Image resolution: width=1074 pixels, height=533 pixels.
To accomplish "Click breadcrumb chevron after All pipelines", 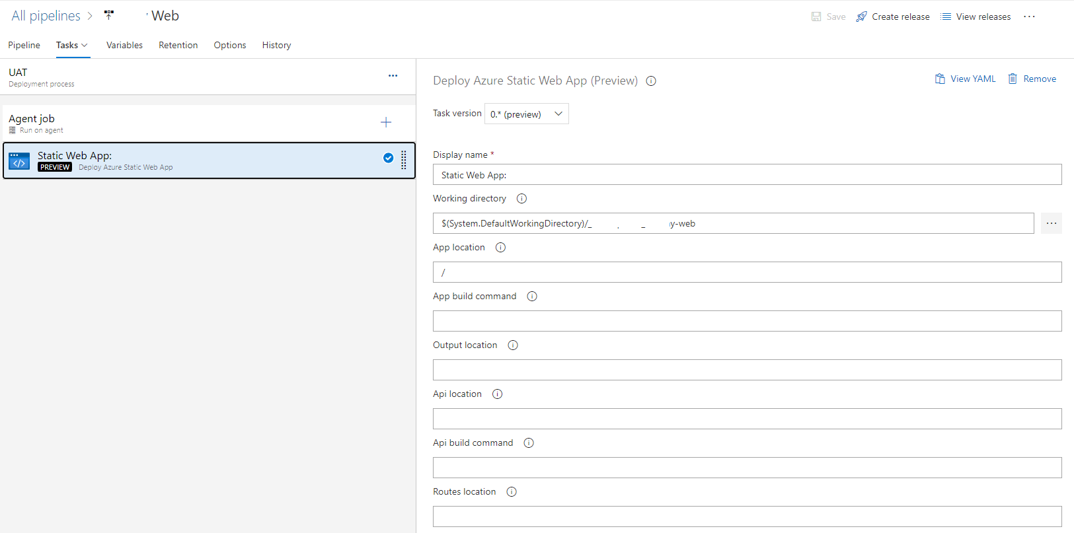I will point(90,16).
